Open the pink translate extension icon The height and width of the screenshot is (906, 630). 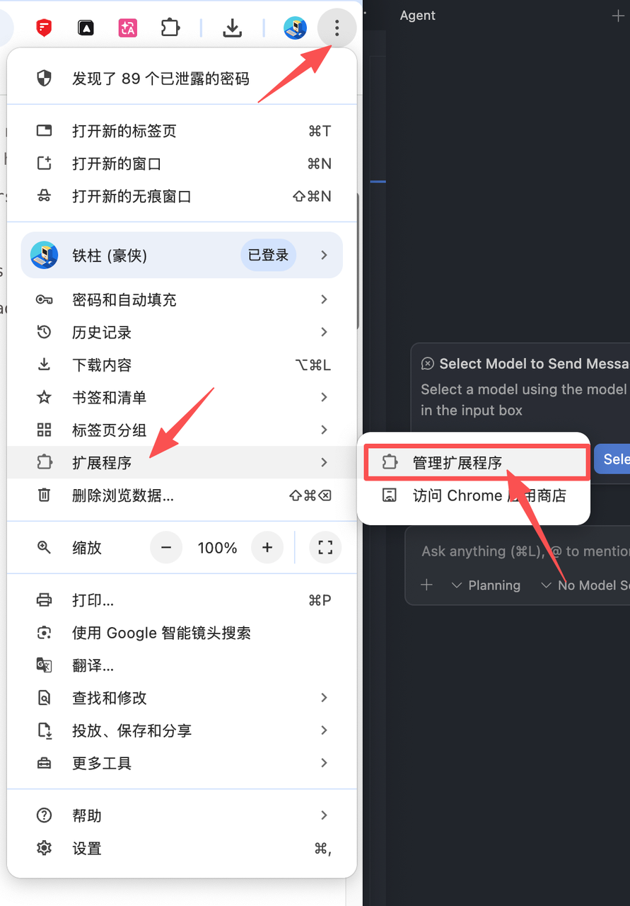click(128, 28)
